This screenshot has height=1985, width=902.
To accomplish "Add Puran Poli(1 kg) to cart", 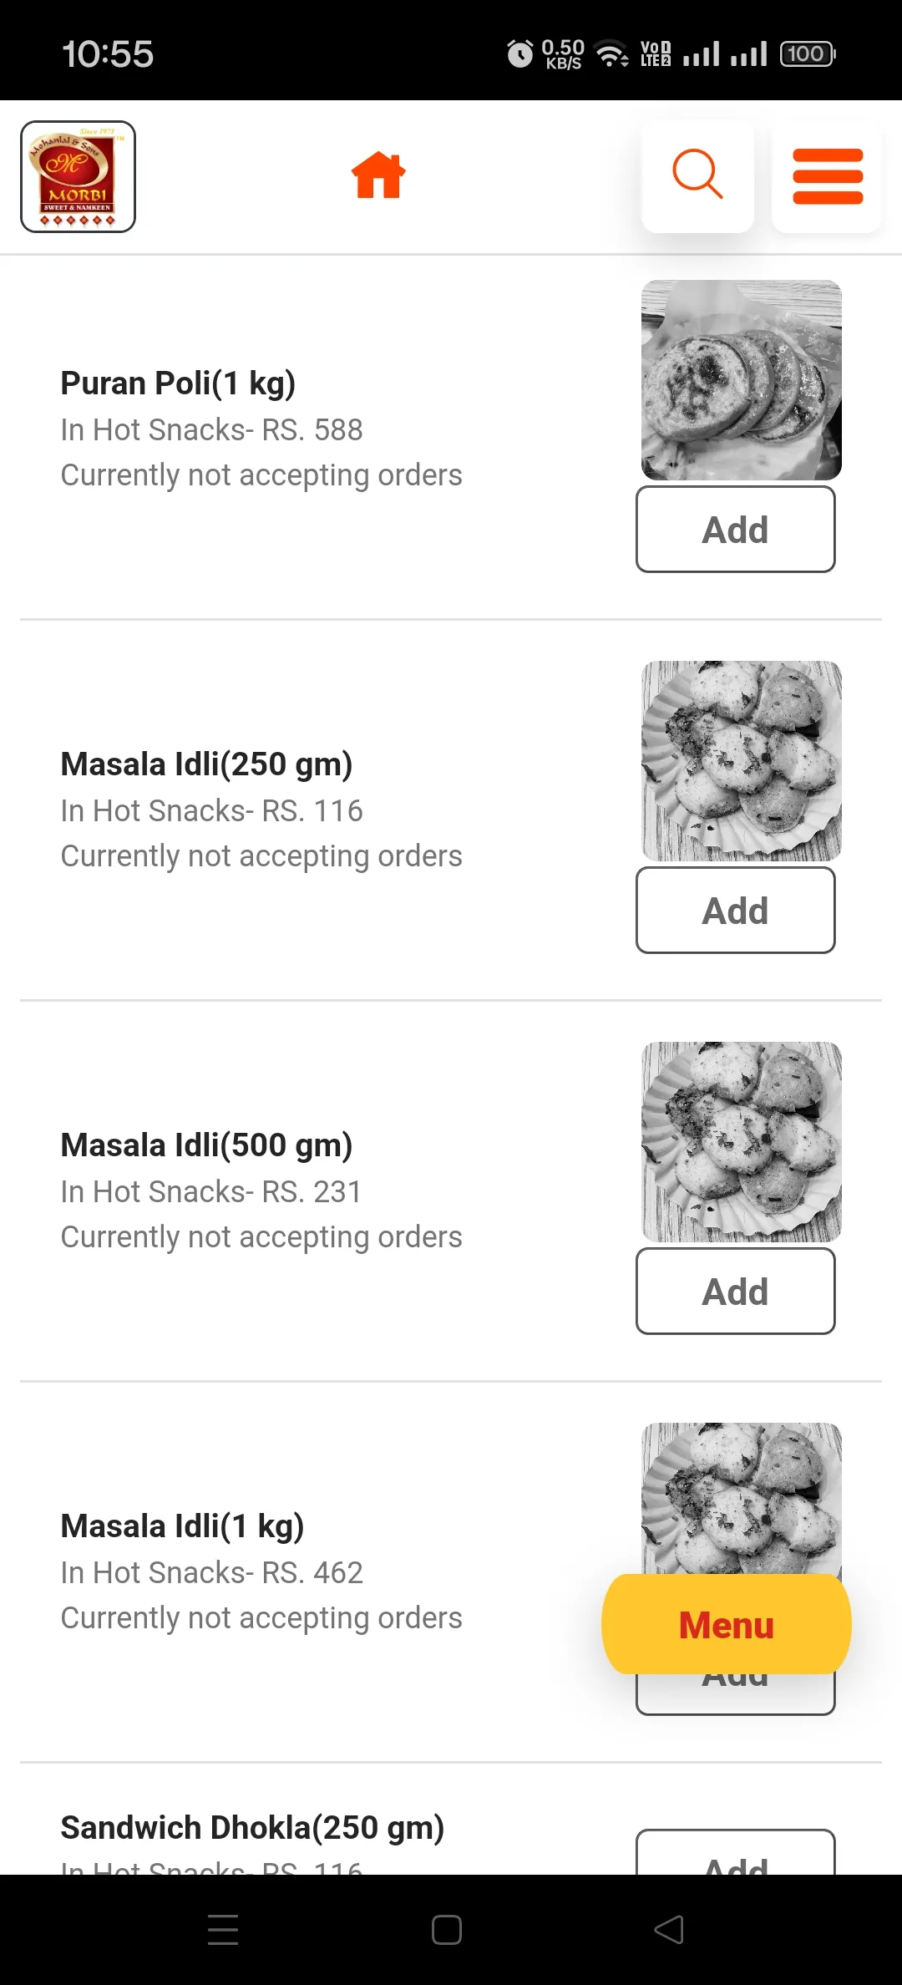I will 736,530.
